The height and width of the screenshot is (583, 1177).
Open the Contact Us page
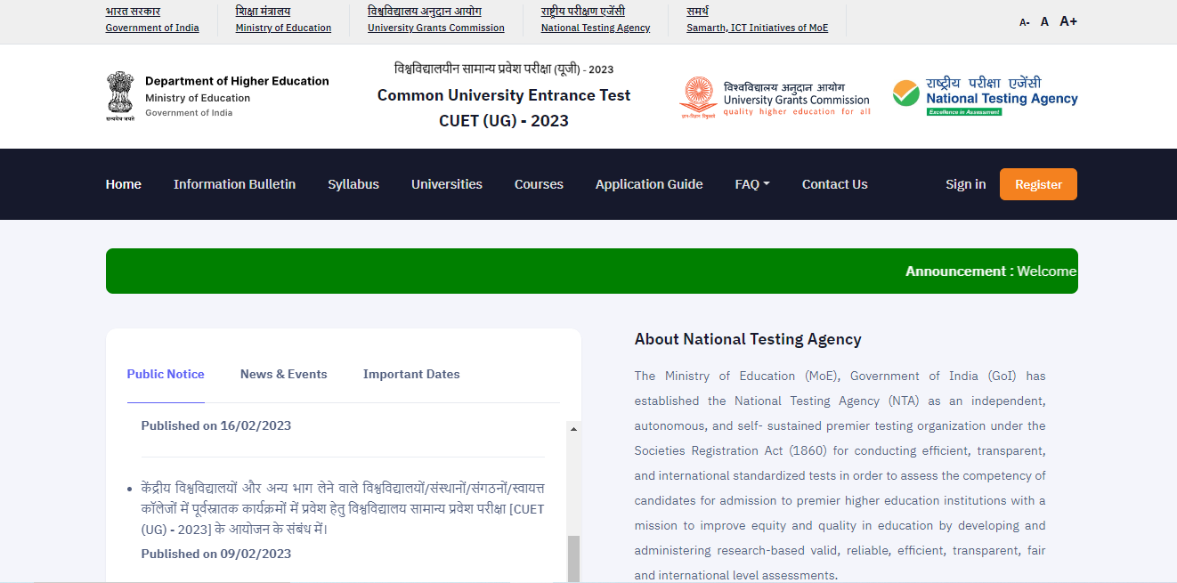tap(834, 184)
